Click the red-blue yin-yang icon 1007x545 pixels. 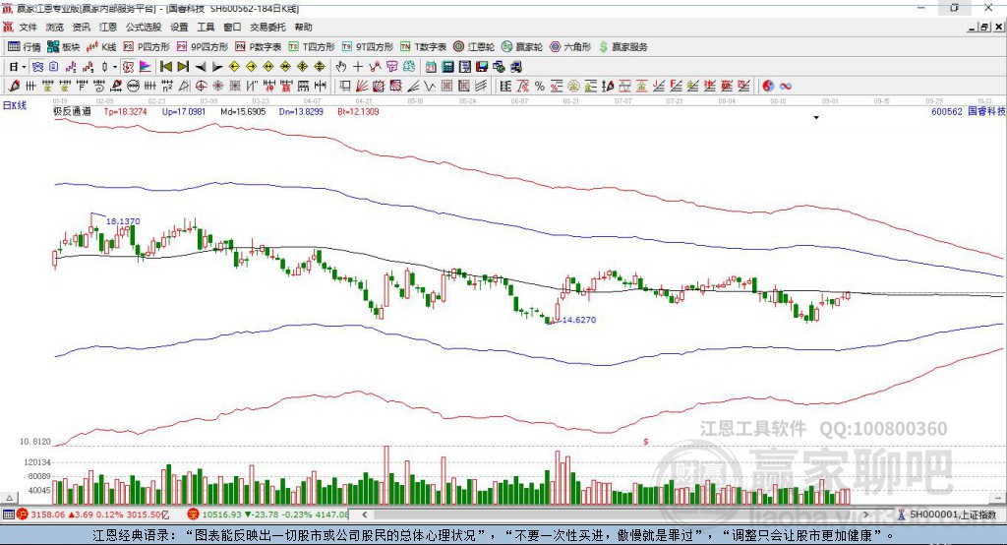click(768, 87)
